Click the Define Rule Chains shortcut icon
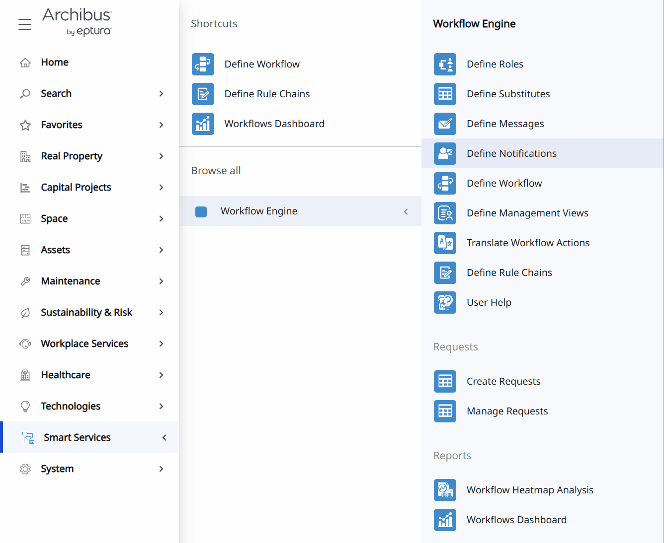664x543 pixels. pyautogui.click(x=203, y=94)
